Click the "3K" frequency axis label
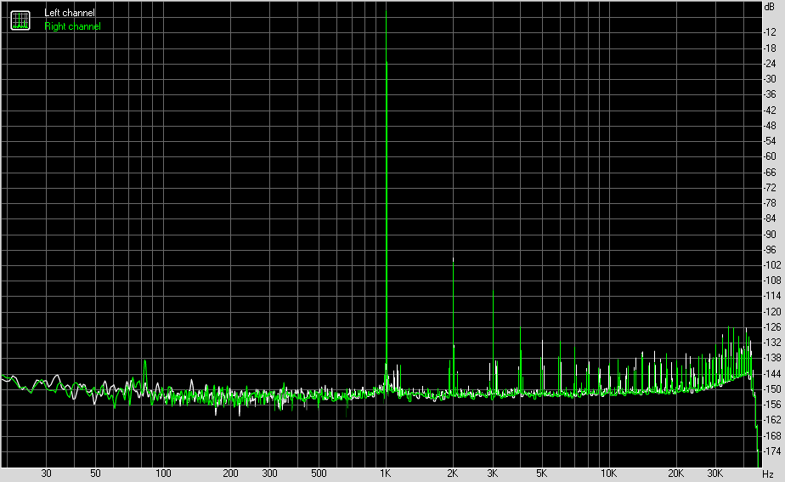 (x=492, y=473)
